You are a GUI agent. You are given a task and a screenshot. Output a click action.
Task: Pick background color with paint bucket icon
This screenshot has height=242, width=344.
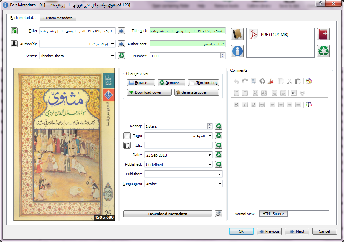point(309,82)
